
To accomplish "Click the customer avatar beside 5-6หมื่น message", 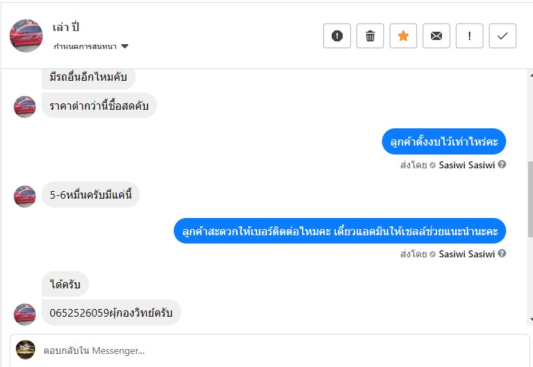I will tap(25, 196).
